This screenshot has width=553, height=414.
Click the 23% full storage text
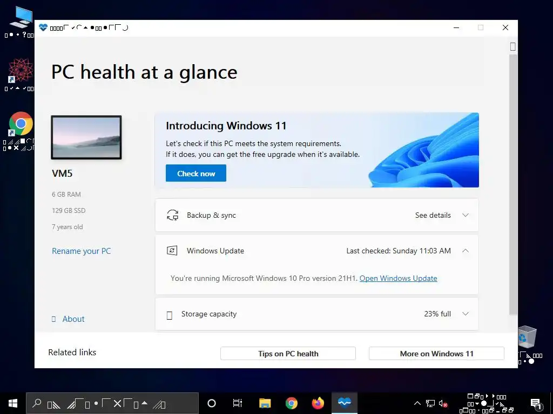pos(437,314)
